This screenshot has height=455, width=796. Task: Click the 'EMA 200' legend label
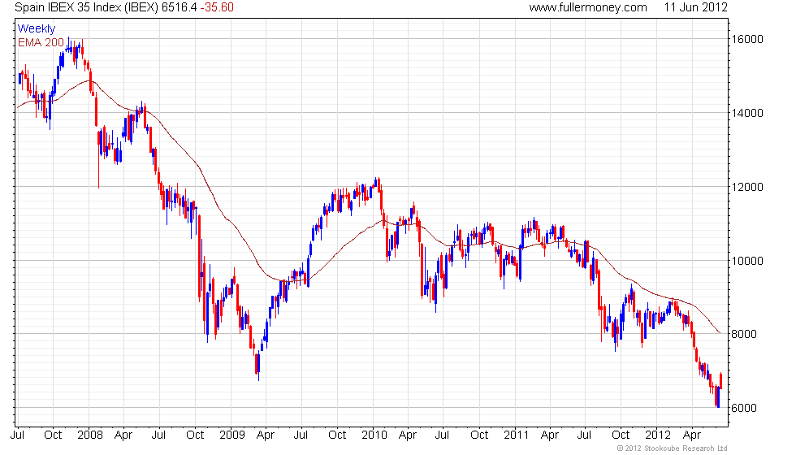(41, 42)
